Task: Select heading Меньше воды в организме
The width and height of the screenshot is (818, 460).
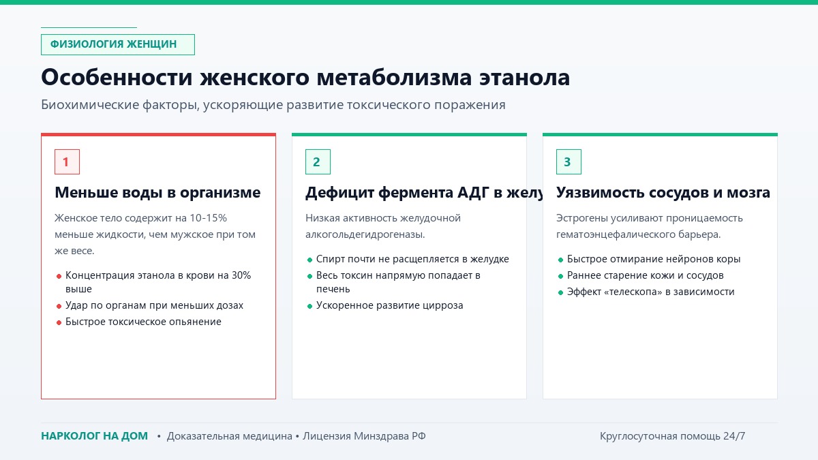Action: pyautogui.click(x=157, y=193)
